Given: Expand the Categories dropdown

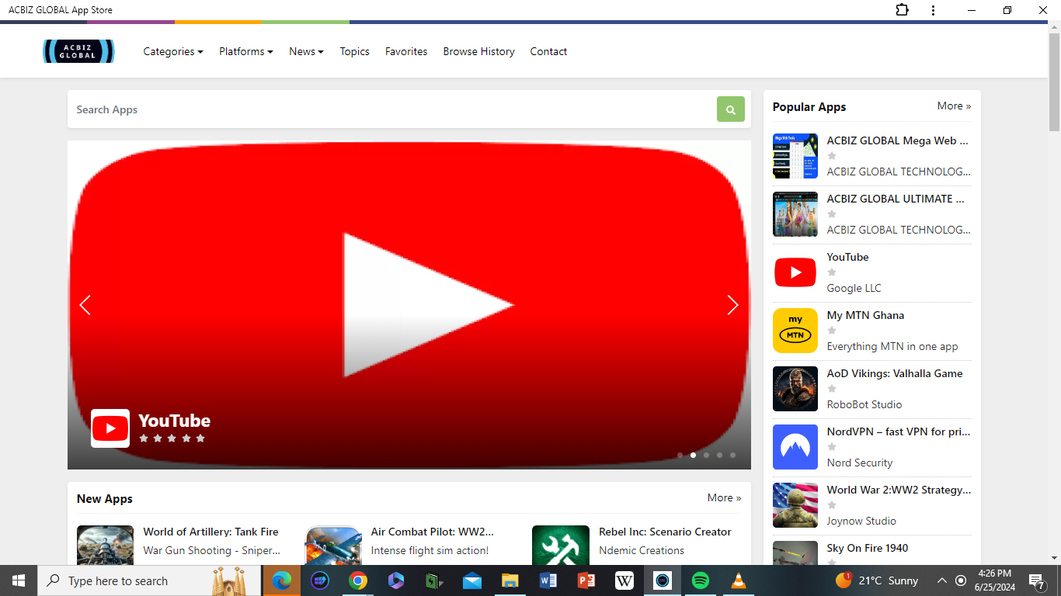Looking at the screenshot, I should pyautogui.click(x=173, y=51).
